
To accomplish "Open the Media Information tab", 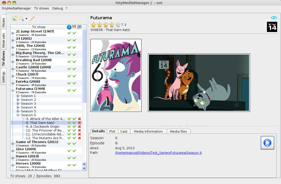I will pyautogui.click(x=148, y=131).
